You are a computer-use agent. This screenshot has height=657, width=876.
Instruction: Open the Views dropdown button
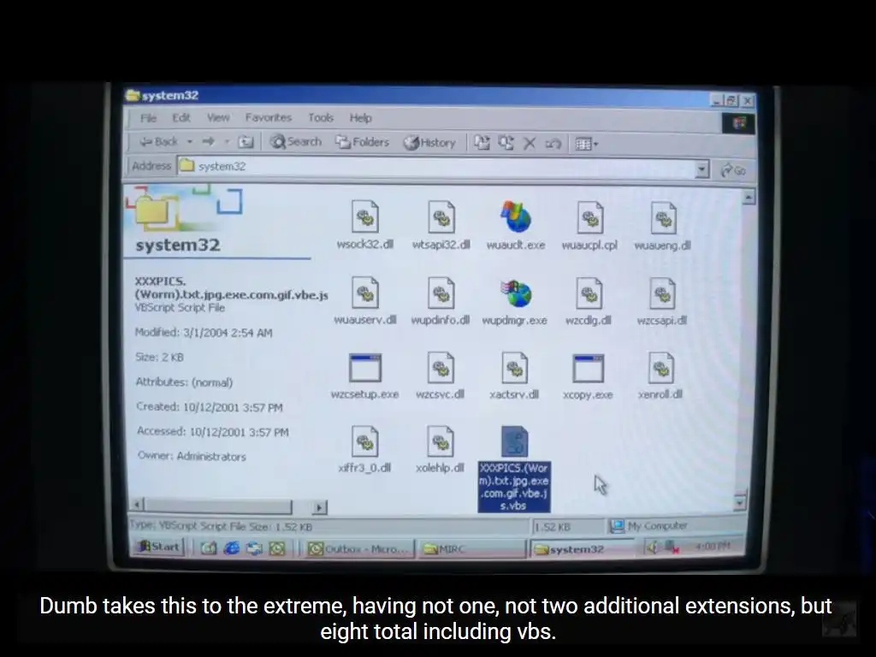pos(587,144)
